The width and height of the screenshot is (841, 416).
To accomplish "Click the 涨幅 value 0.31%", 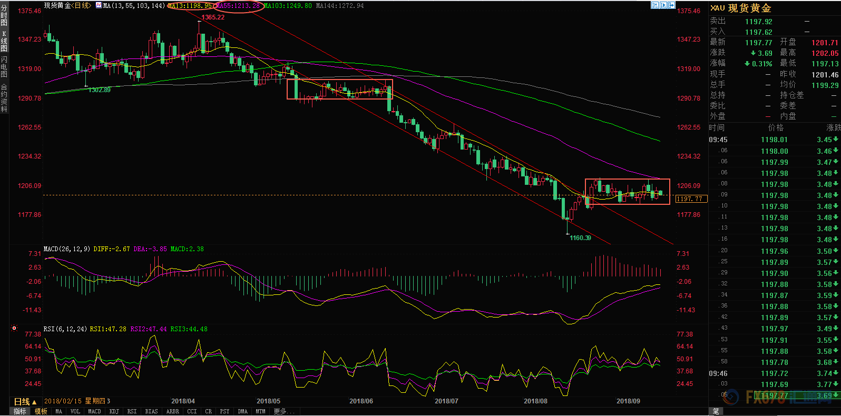I will pyautogui.click(x=758, y=64).
